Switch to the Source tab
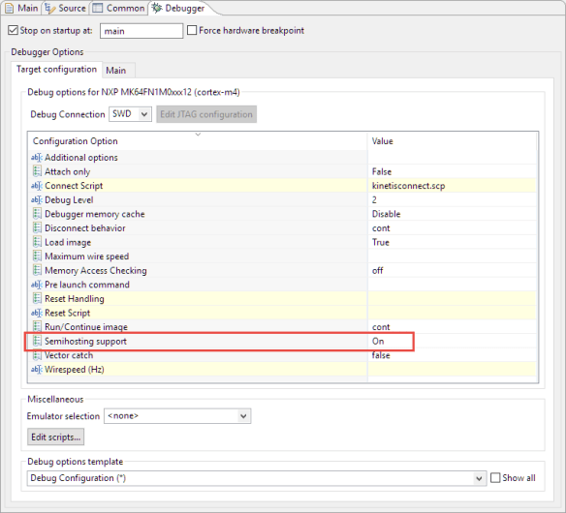The height and width of the screenshot is (513, 566). [65, 8]
